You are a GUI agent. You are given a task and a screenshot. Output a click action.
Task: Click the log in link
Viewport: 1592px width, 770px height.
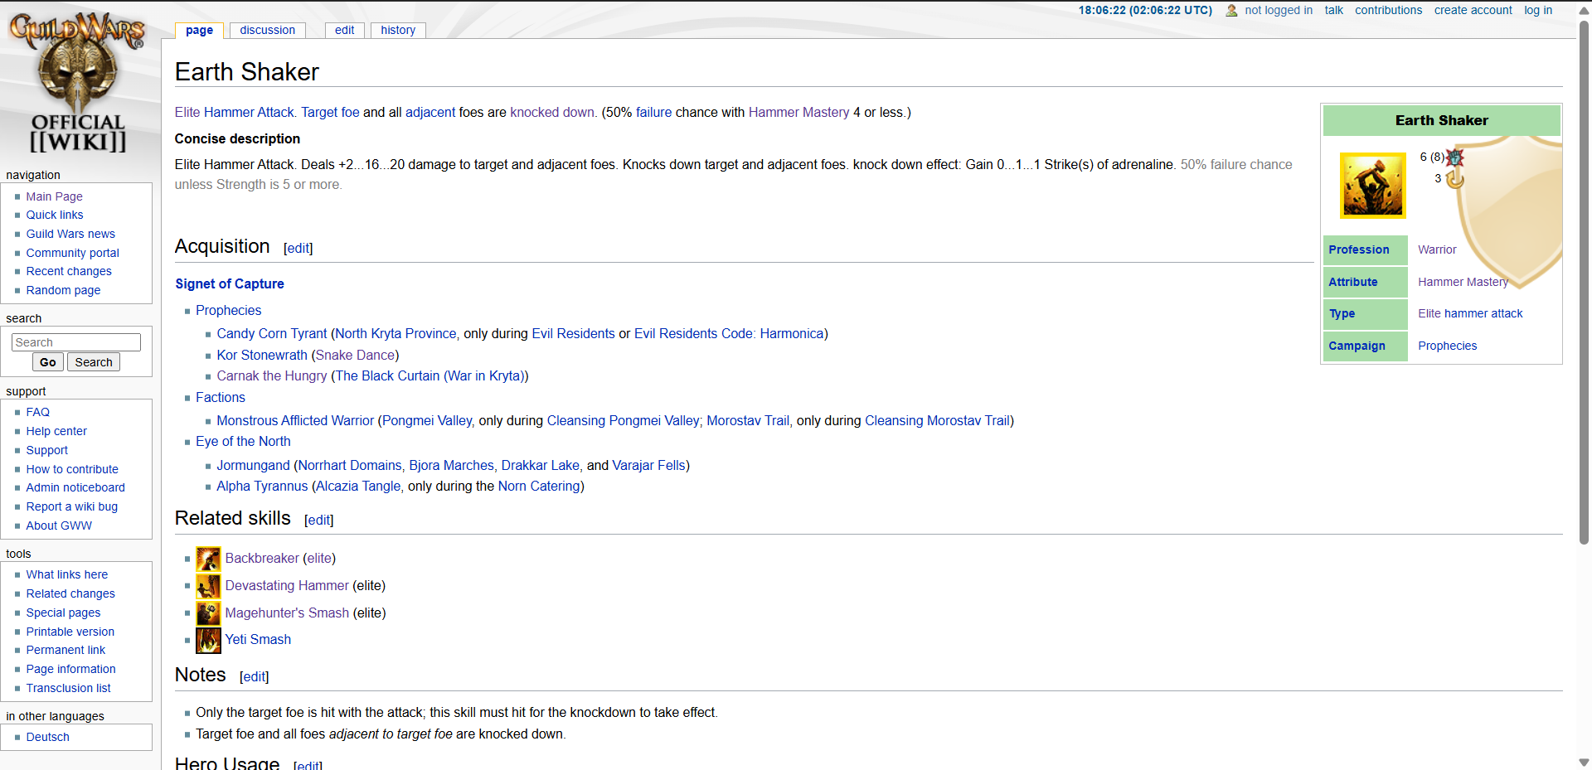(1538, 10)
